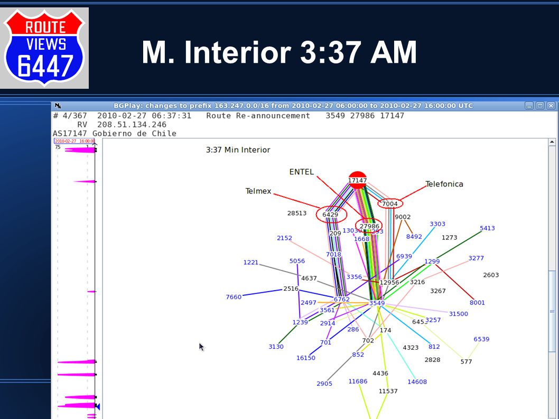Click AS node 5056
559x419 pixels.
click(x=297, y=261)
